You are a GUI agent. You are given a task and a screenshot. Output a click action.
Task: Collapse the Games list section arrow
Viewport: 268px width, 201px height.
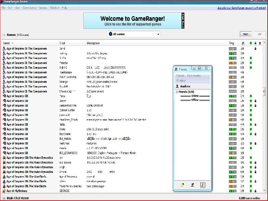coord(4,35)
